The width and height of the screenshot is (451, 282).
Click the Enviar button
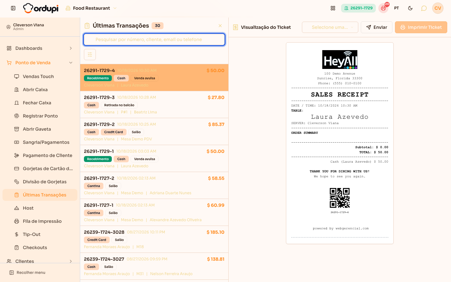(x=376, y=27)
